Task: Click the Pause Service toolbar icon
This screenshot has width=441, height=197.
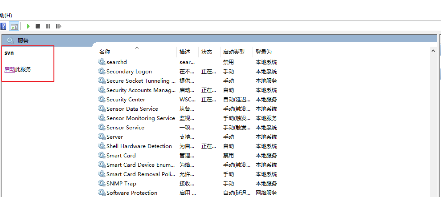Action: 48,26
